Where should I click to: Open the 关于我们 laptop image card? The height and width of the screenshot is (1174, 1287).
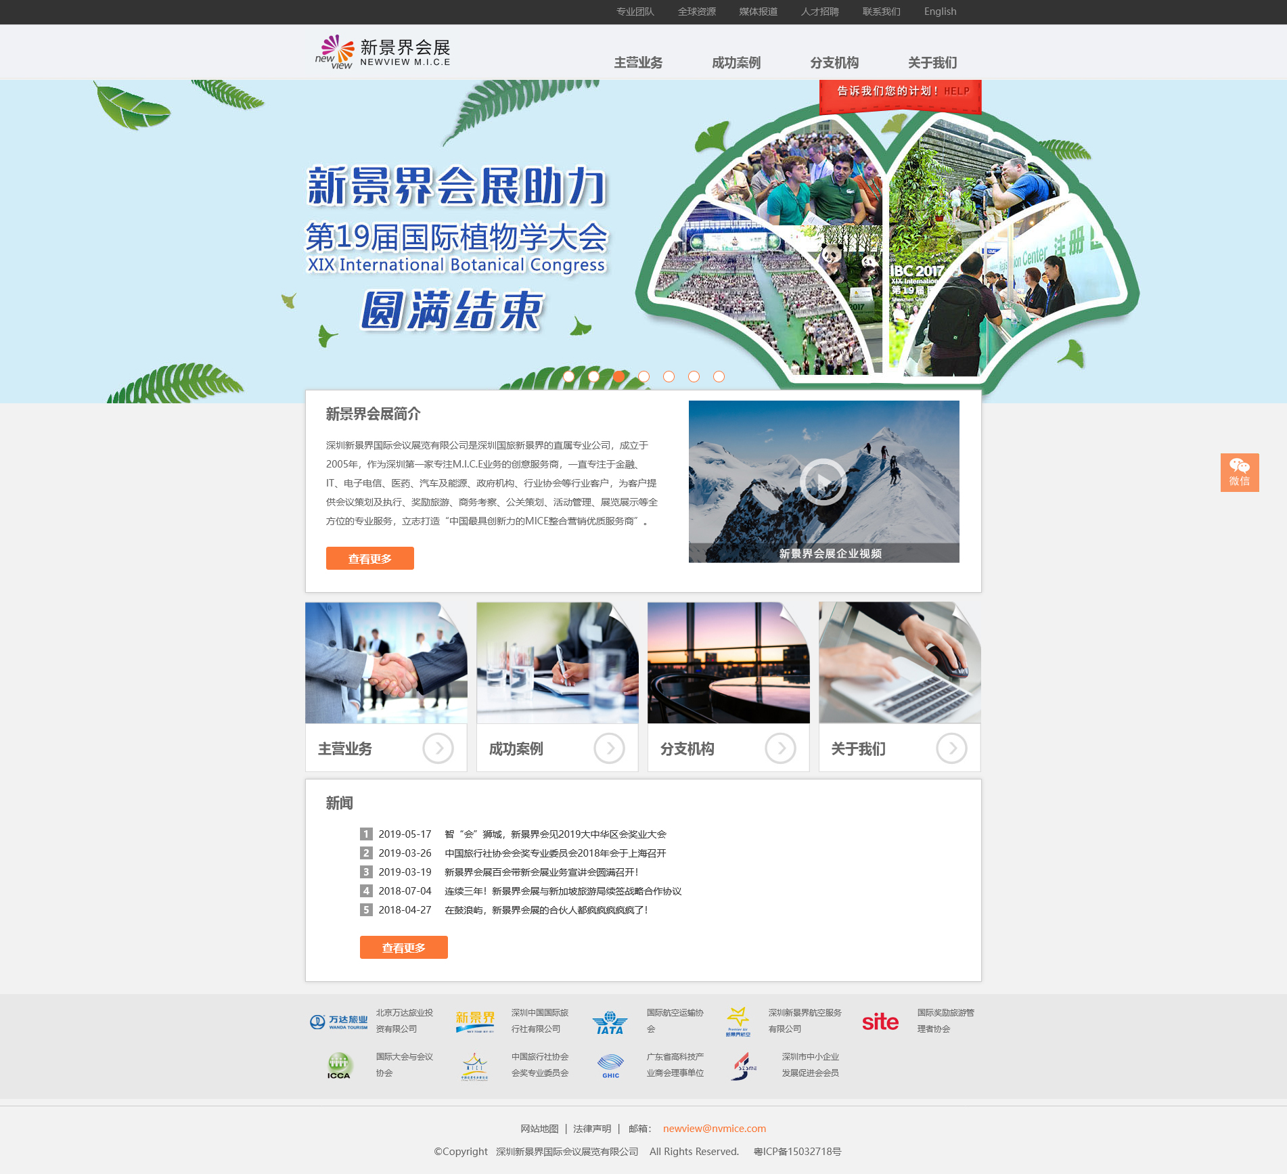click(x=900, y=662)
